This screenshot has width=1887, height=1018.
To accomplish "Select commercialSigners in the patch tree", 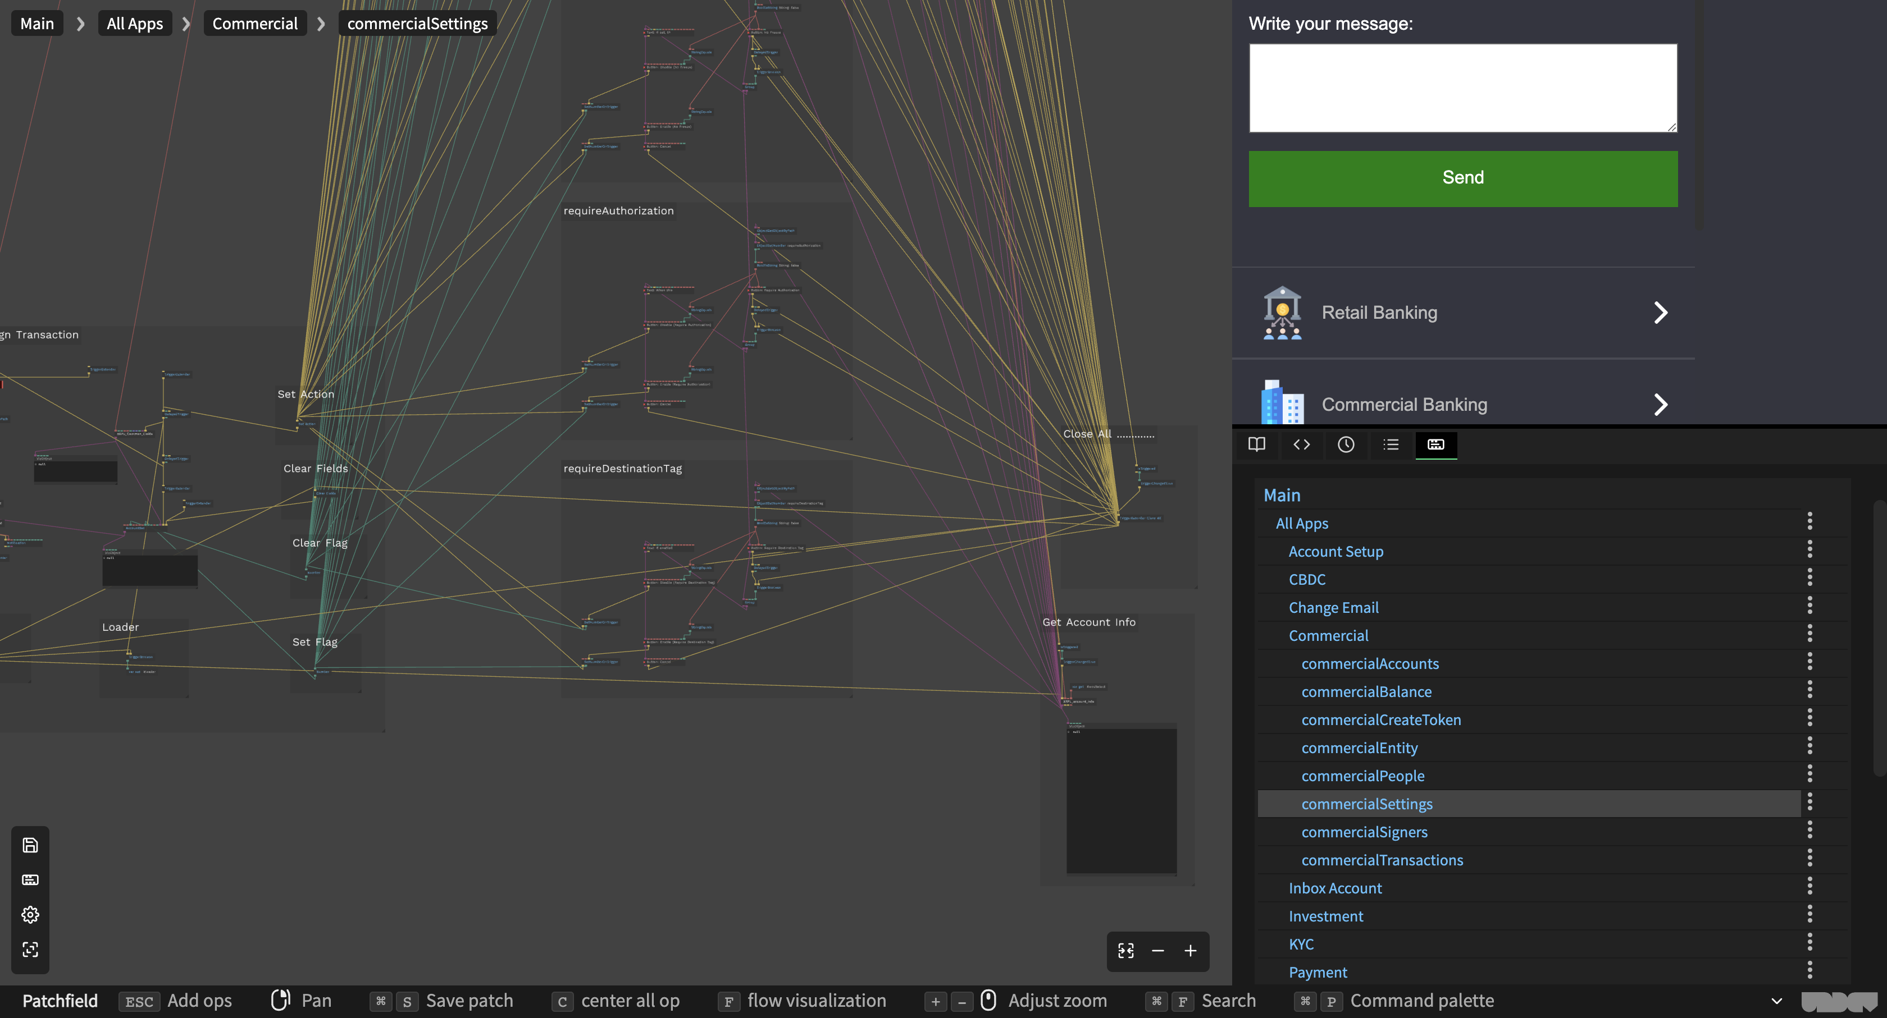I will pos(1364,832).
